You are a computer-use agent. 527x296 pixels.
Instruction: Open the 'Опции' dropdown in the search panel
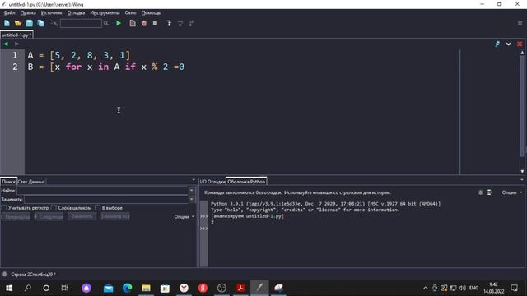184,216
